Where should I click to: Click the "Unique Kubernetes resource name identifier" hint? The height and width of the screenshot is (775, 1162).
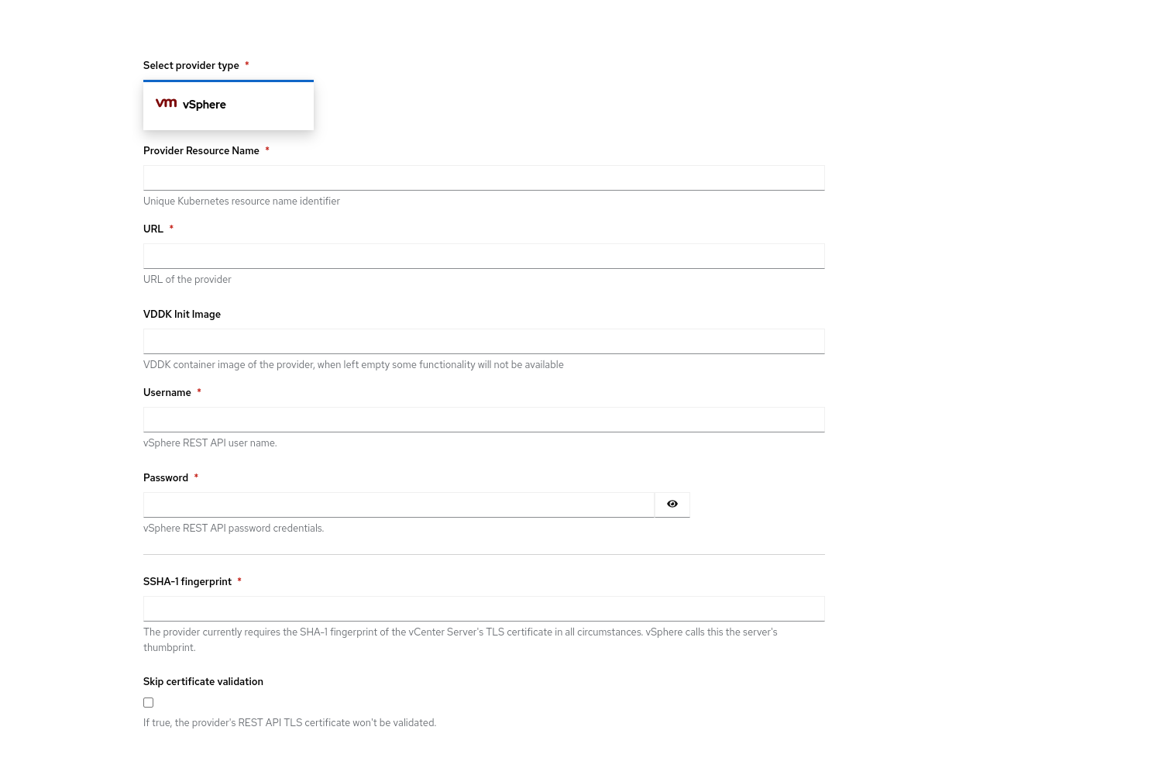242,201
